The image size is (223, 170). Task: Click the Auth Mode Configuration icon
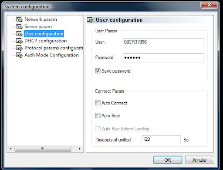(x=19, y=55)
